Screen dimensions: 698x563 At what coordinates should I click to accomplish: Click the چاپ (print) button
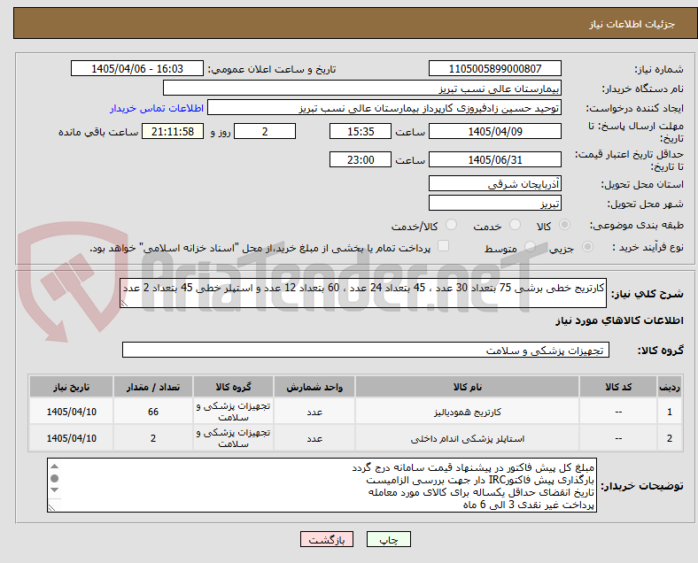point(388,539)
